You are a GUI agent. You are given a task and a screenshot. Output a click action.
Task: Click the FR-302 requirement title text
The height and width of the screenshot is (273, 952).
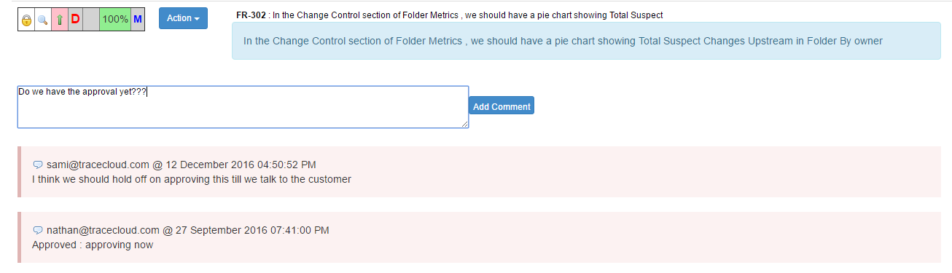click(x=468, y=15)
